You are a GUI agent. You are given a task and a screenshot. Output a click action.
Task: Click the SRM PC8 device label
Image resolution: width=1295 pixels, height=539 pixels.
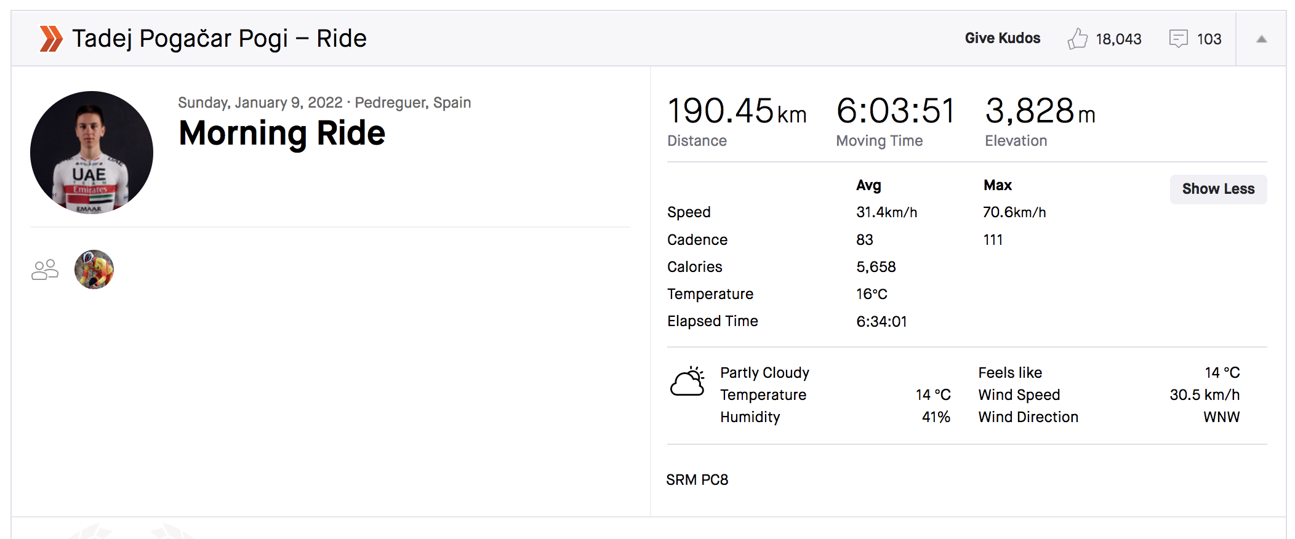point(697,480)
